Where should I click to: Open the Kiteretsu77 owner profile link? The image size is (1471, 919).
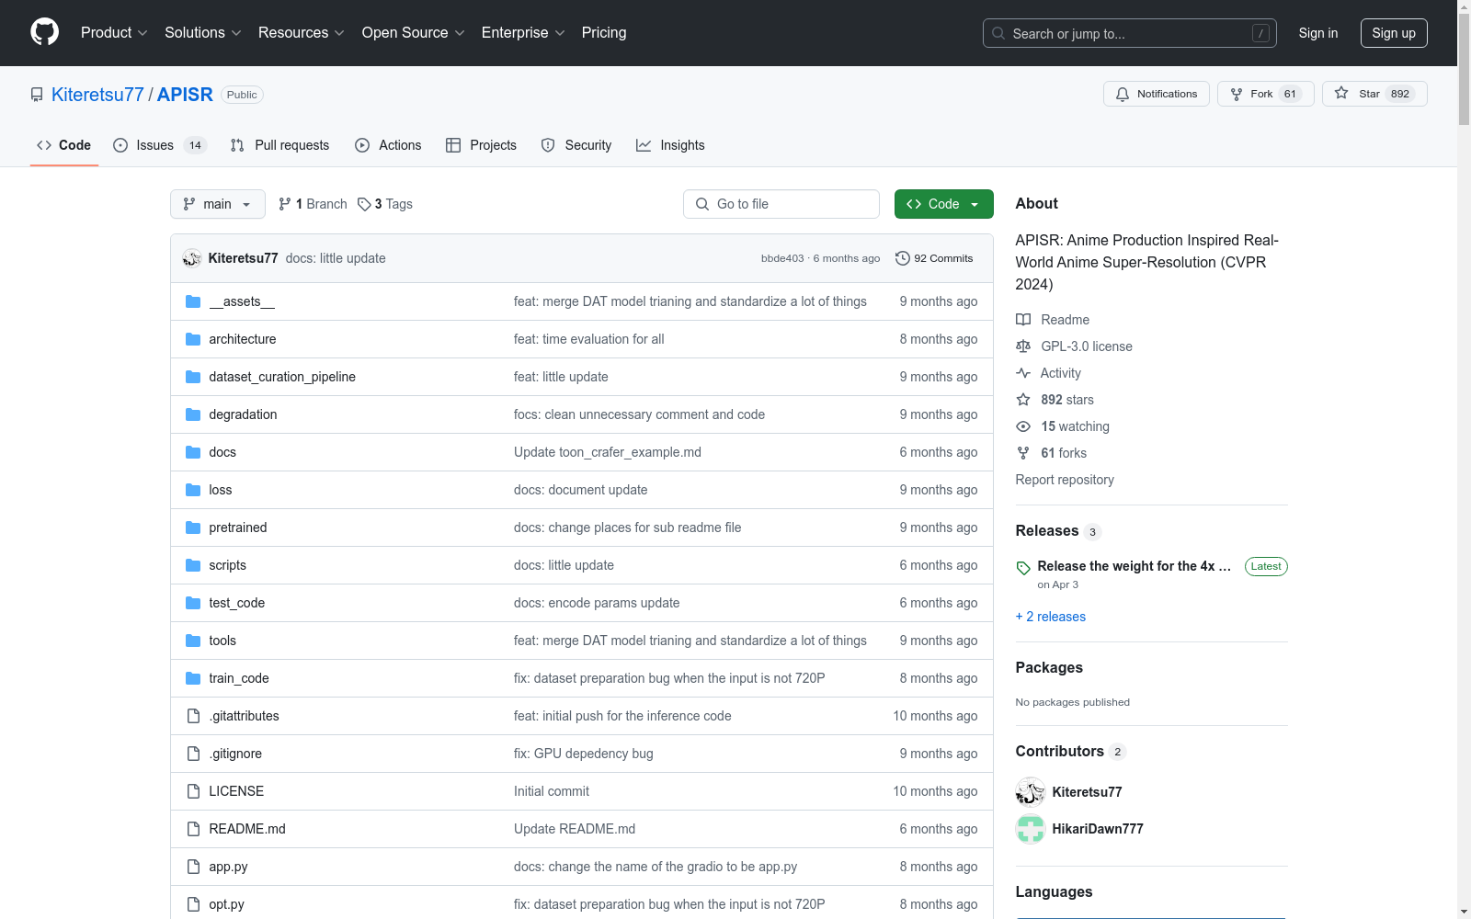[97, 95]
